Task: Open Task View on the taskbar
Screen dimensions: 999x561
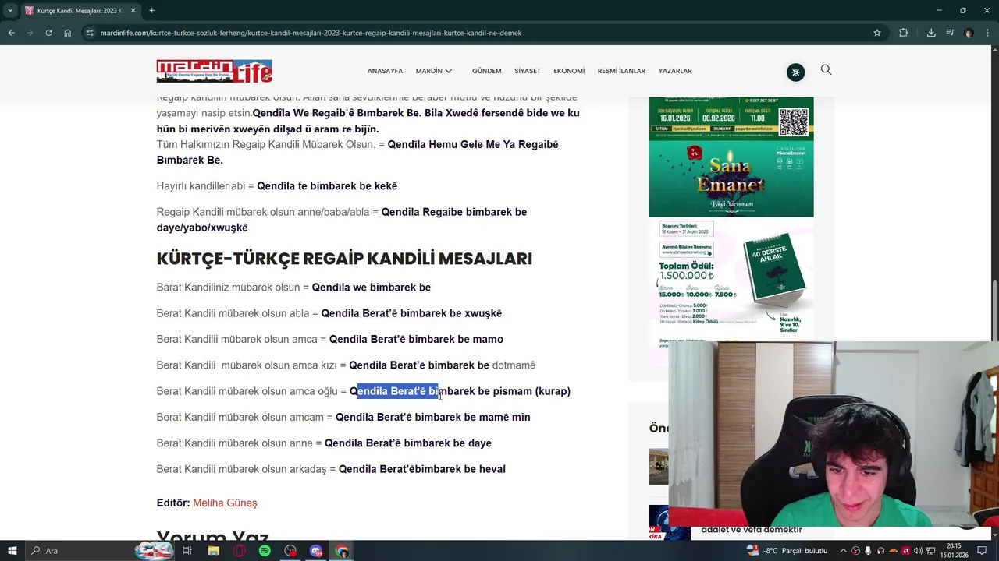Action: (x=187, y=551)
